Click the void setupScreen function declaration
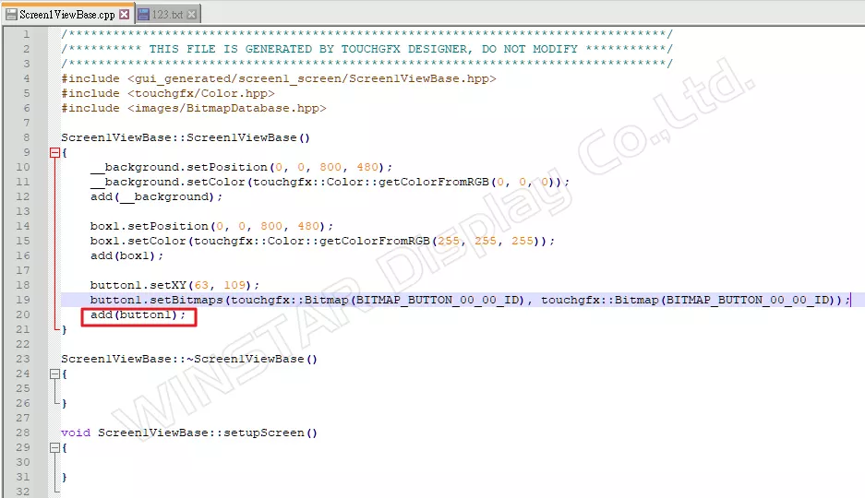The width and height of the screenshot is (865, 498). pos(189,433)
